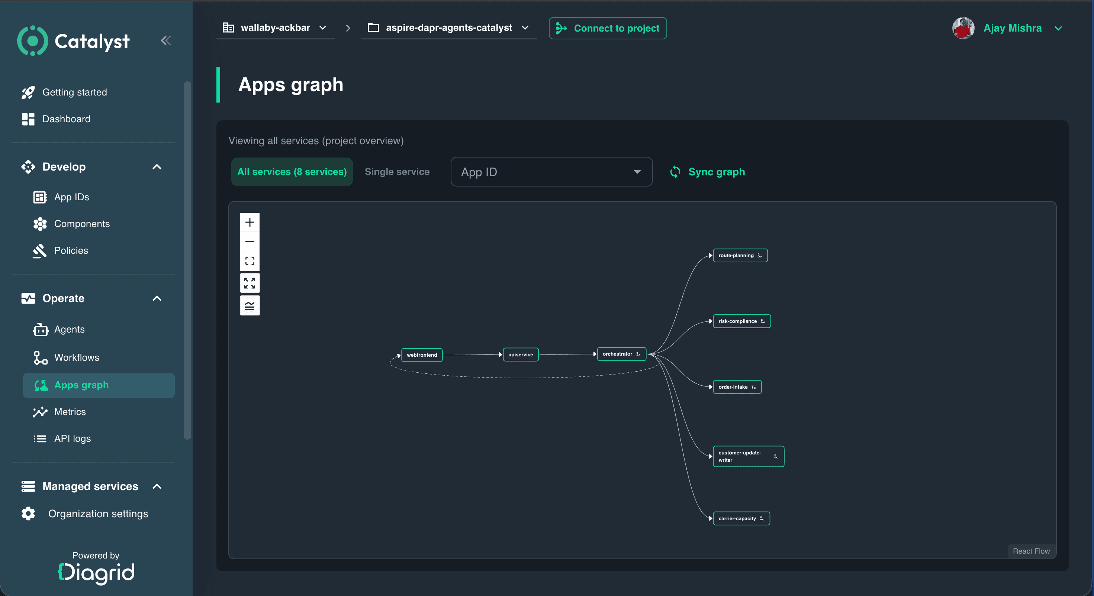This screenshot has width=1094, height=596.
Task: Click the bottom layout icon in graph controls
Action: pos(250,306)
